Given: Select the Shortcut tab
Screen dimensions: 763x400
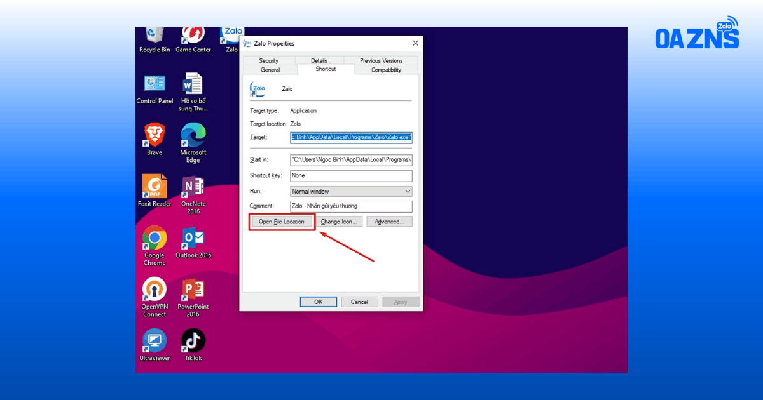Looking at the screenshot, I should point(326,69).
